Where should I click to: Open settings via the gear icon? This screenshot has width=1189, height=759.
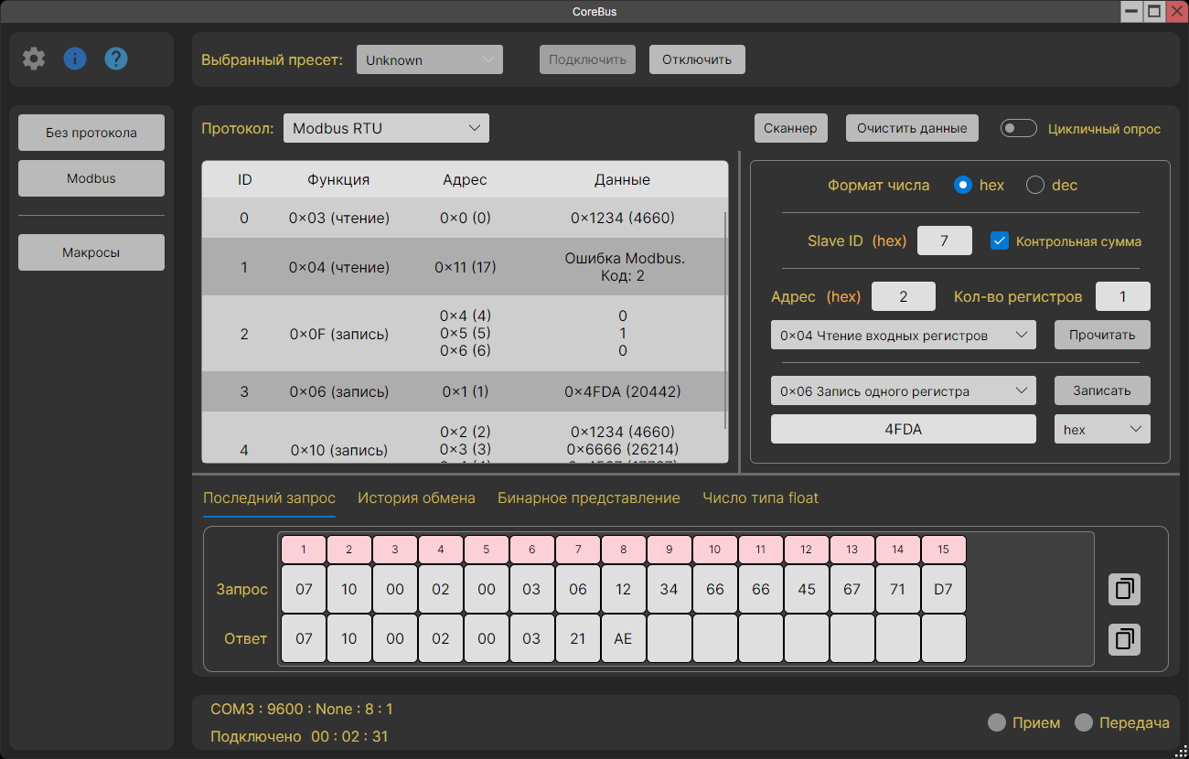tap(34, 59)
